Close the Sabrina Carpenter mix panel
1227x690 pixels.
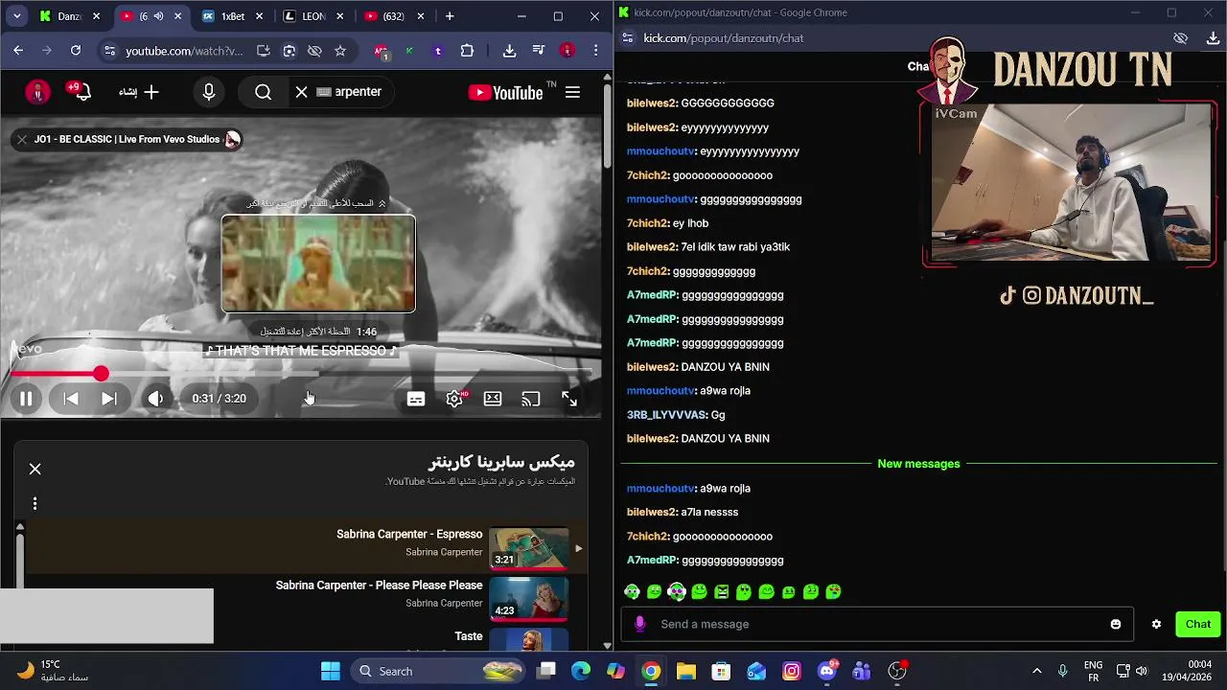[x=35, y=469]
